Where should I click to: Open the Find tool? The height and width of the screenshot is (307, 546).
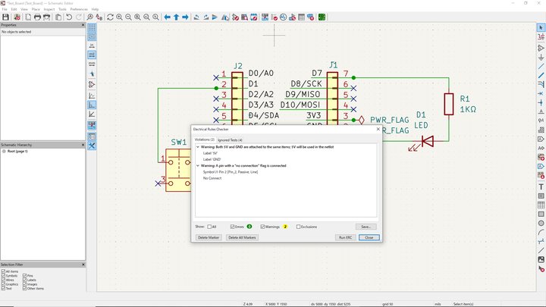89,17
